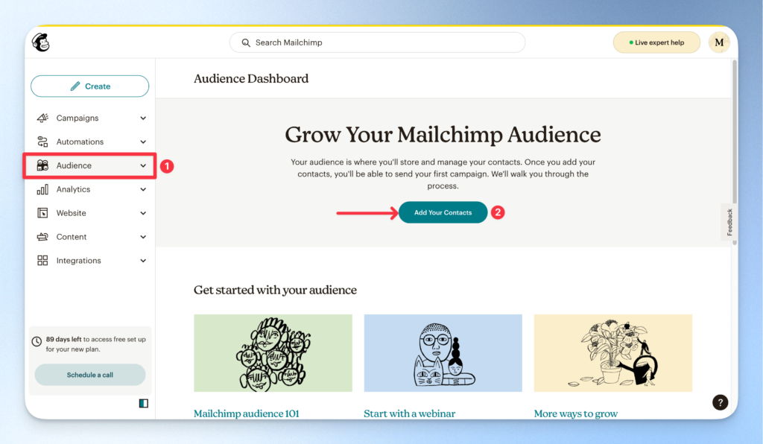Expand the Audience chevron
Viewport: 763px width, 444px height.
(143, 166)
